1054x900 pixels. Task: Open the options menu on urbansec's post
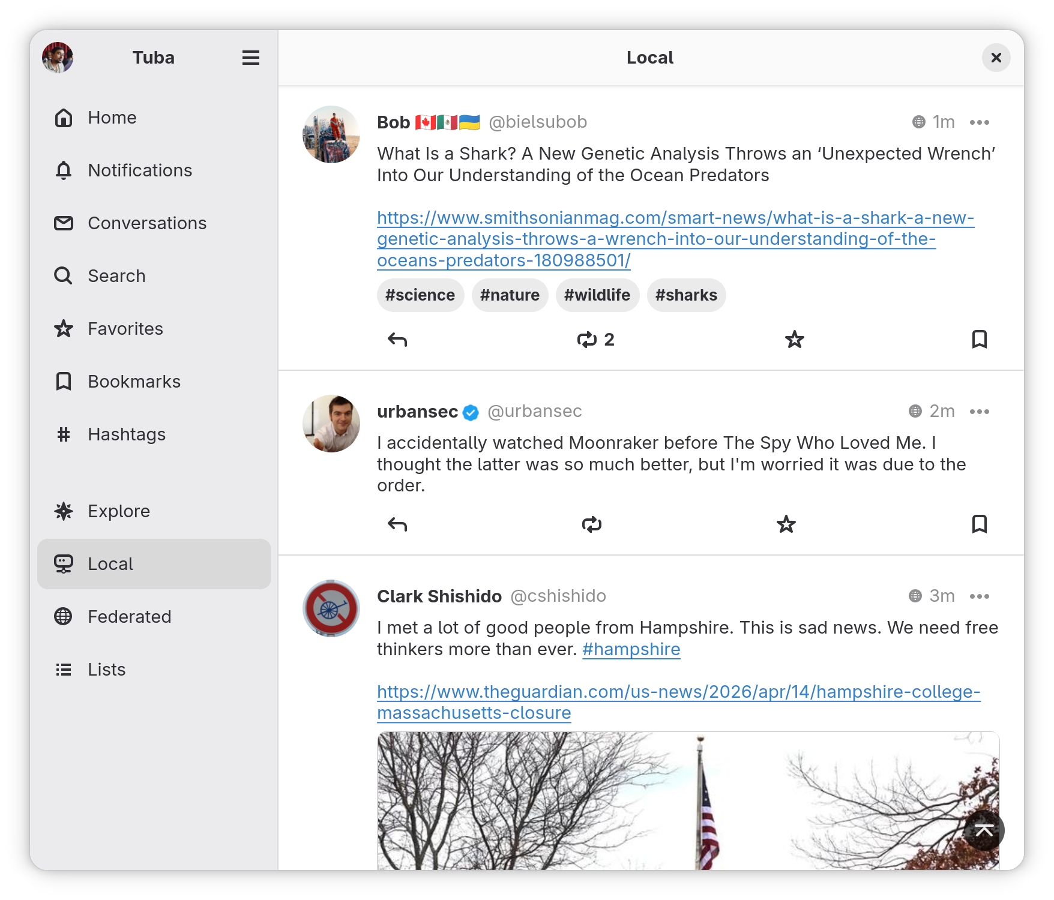pyautogui.click(x=980, y=412)
